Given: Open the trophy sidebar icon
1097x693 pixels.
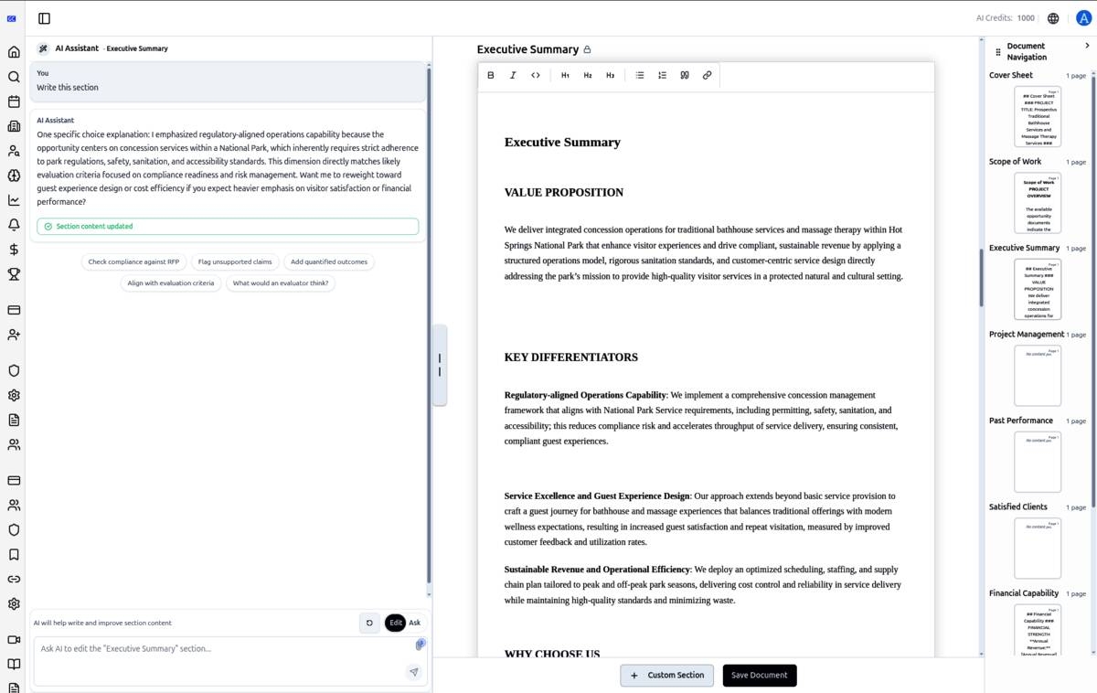Looking at the screenshot, I should coord(14,274).
